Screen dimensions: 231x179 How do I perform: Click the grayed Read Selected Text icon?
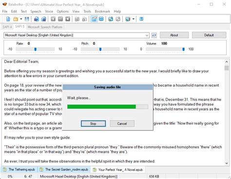[x=77, y=19]
